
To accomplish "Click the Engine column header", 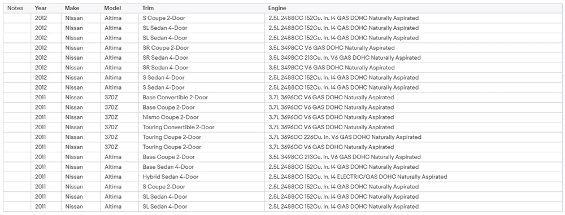I will point(414,8).
